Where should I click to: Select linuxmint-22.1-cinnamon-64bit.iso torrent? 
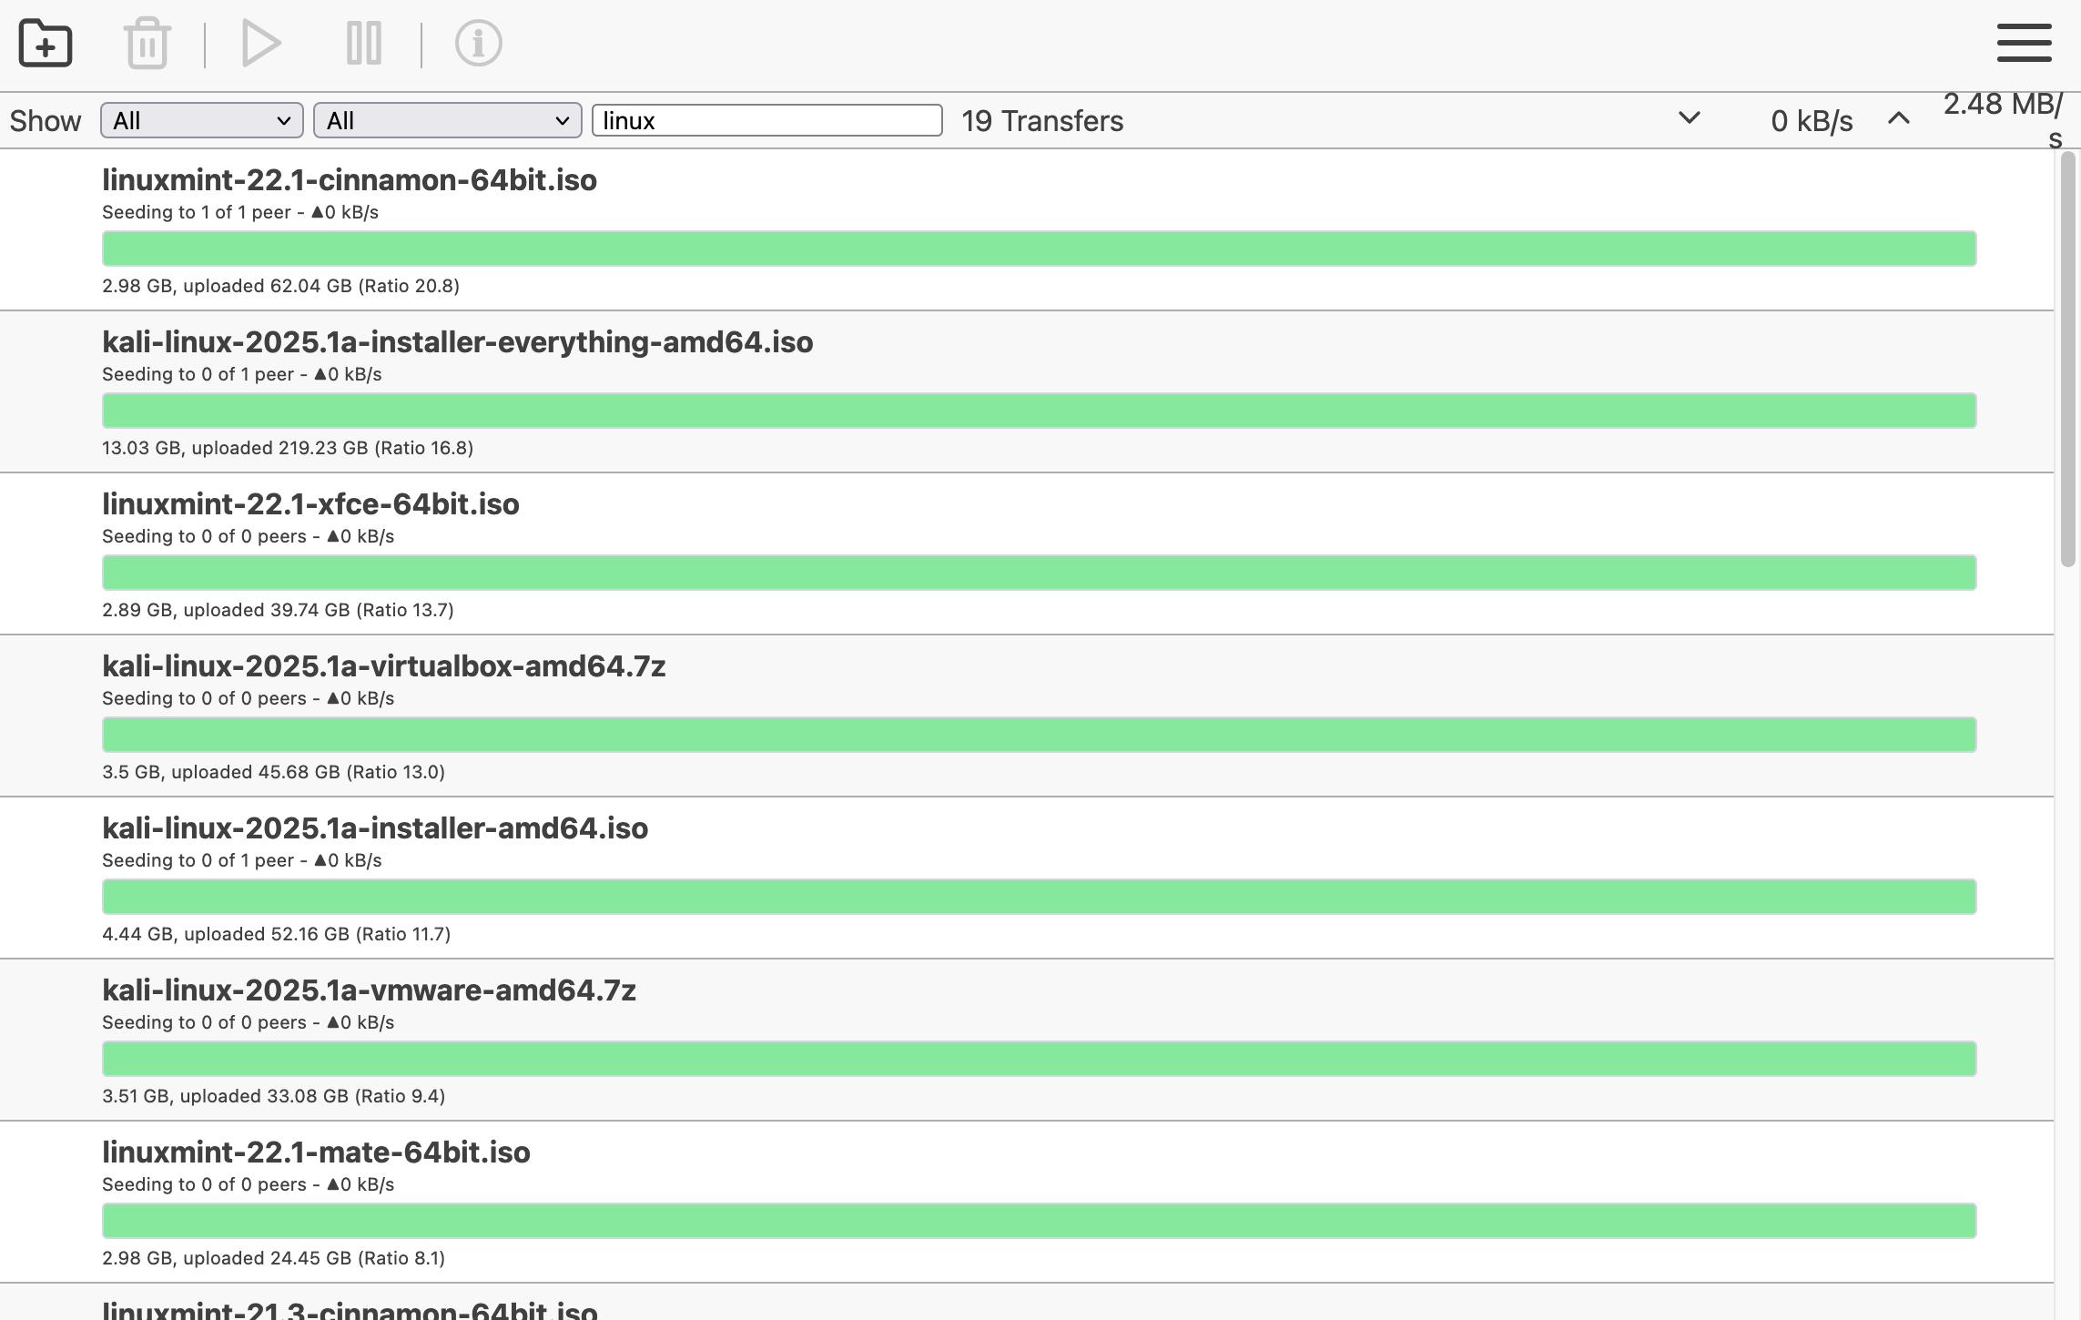coord(350,180)
